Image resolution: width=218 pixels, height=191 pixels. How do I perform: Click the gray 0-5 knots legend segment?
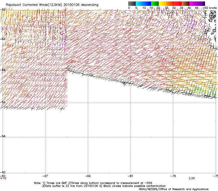pyautogui.click(x=132, y=4)
